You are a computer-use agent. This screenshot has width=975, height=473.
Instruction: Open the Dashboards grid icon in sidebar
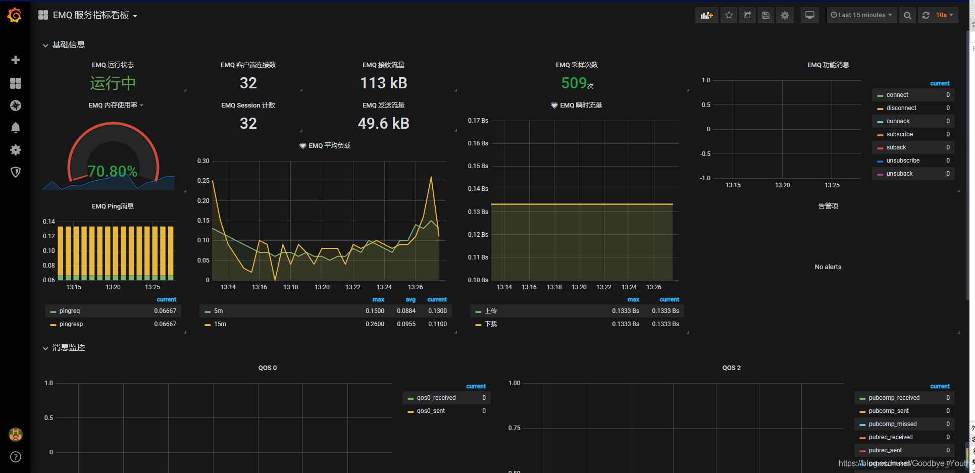pos(16,83)
